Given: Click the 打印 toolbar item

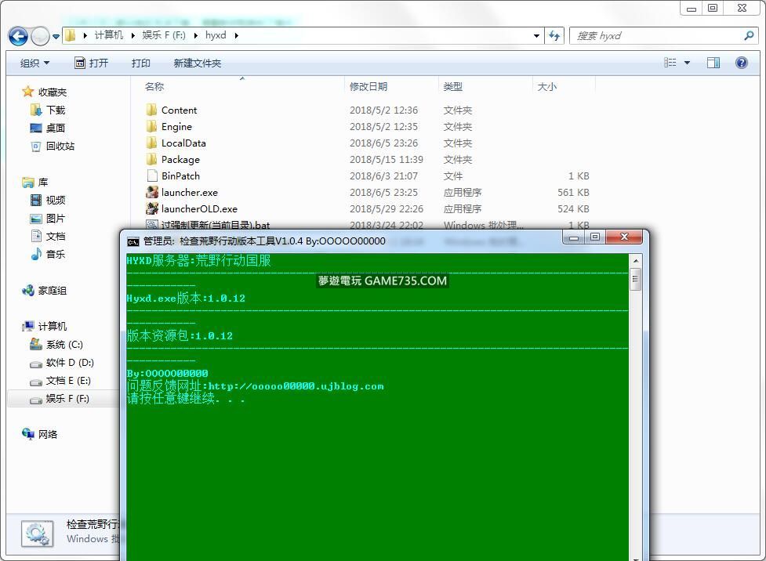Looking at the screenshot, I should tap(141, 63).
